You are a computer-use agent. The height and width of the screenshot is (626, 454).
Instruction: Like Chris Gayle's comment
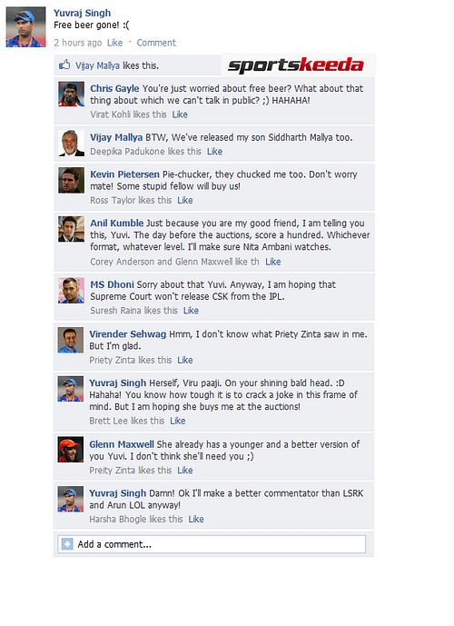180,114
